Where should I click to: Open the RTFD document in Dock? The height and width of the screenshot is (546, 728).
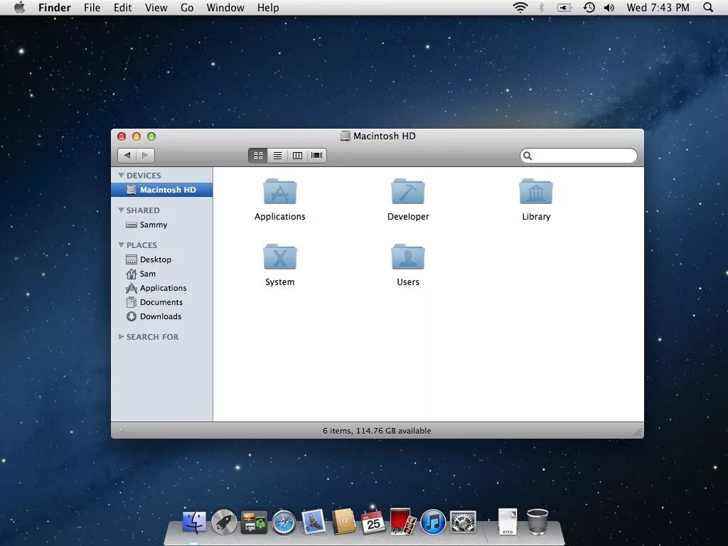508,523
